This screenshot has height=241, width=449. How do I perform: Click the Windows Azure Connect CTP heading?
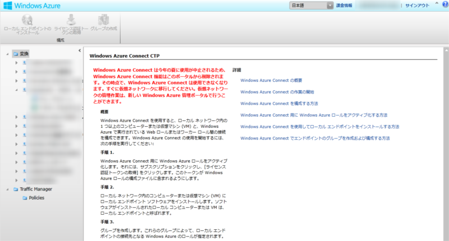pos(125,55)
